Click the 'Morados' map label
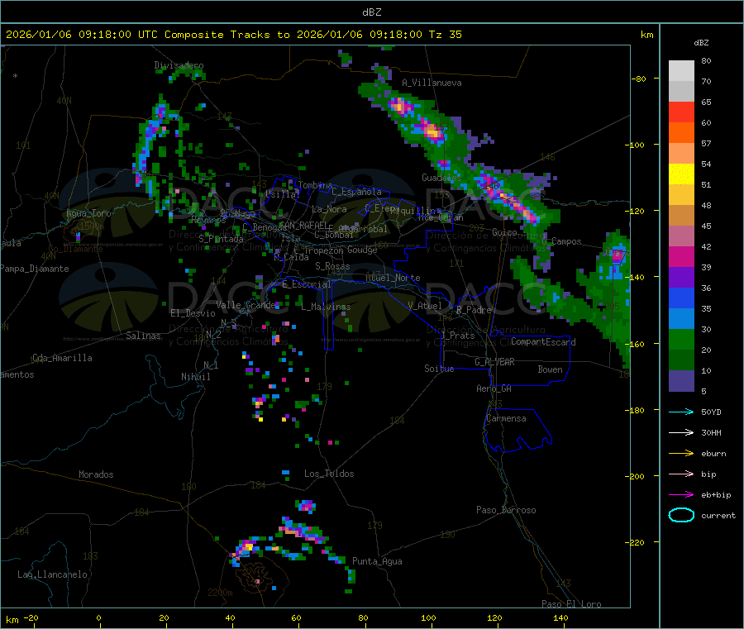This screenshot has height=629, width=744. 96,474
